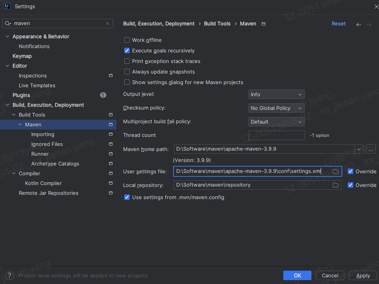
Task: Click project-level icon on Compiler row
Action: 111,173
